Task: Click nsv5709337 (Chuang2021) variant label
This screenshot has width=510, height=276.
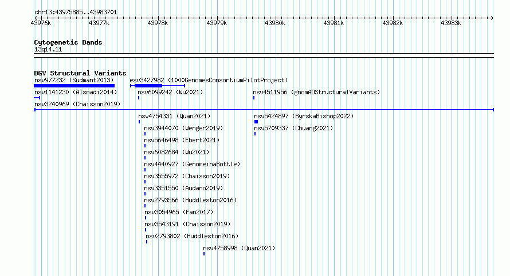Action: (294, 128)
